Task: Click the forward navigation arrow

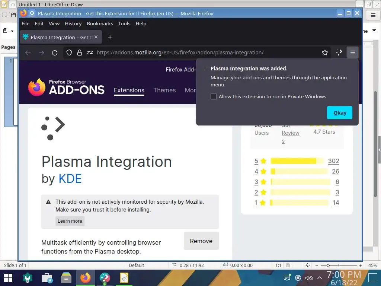Action: 41,53
